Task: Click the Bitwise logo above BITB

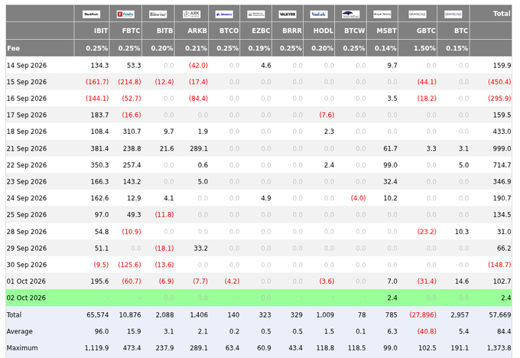Action: (x=158, y=15)
